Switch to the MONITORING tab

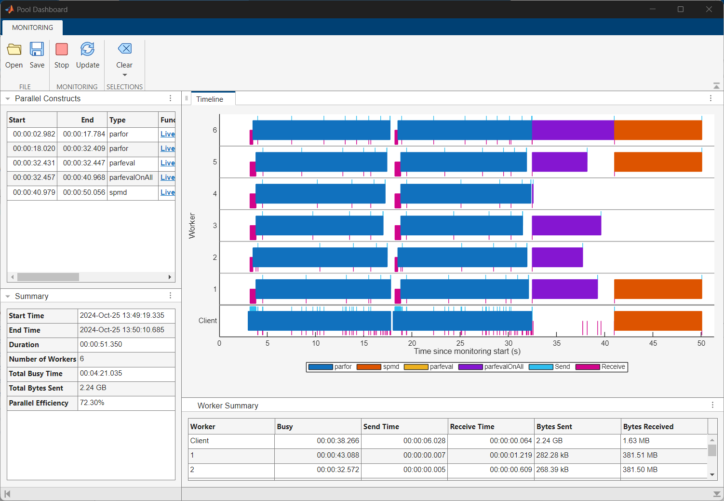coord(32,27)
